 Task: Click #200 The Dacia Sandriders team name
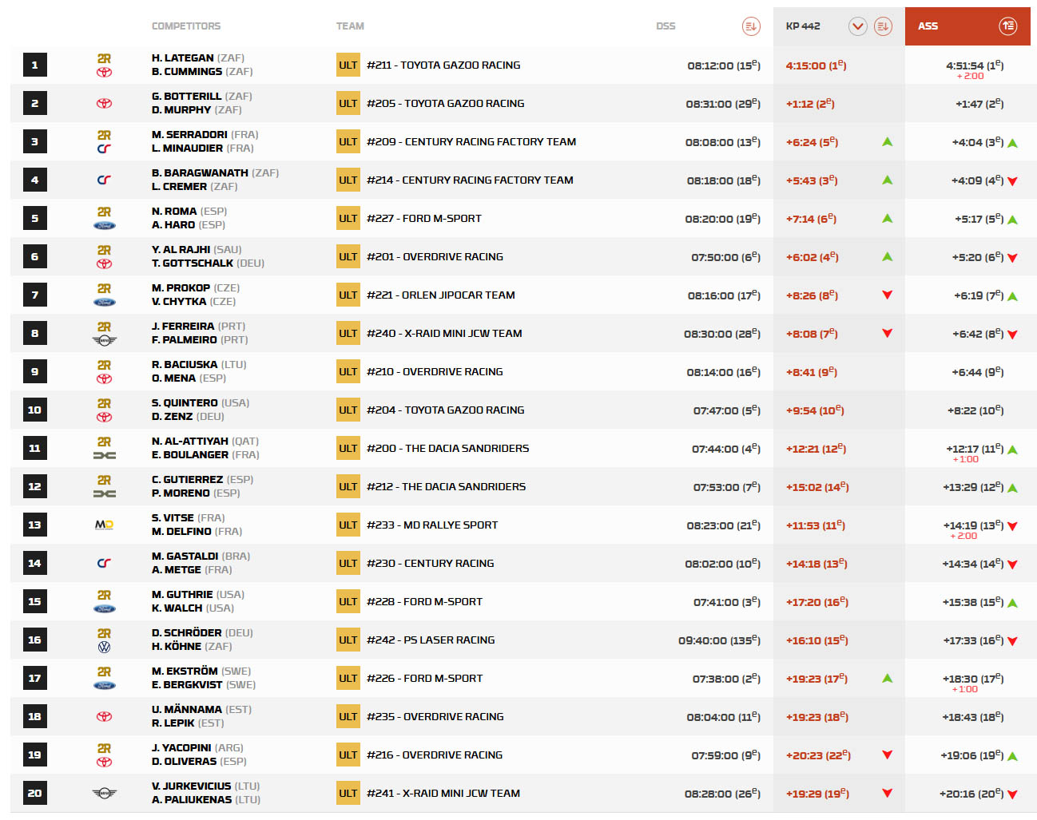[447, 449]
